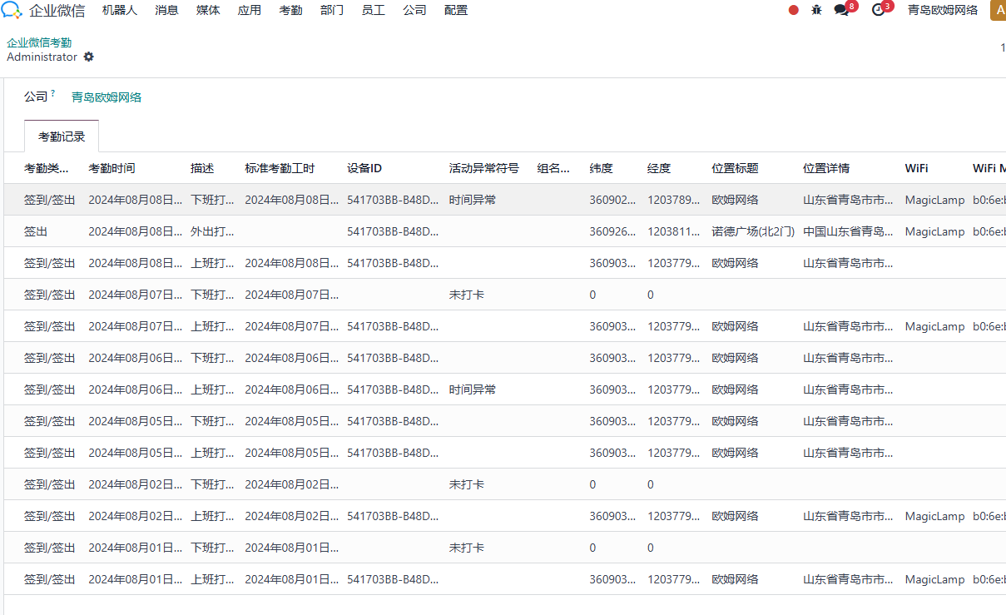Open the clock activities icon with badge 3
Image resolution: width=1006 pixels, height=615 pixels.
point(879,10)
